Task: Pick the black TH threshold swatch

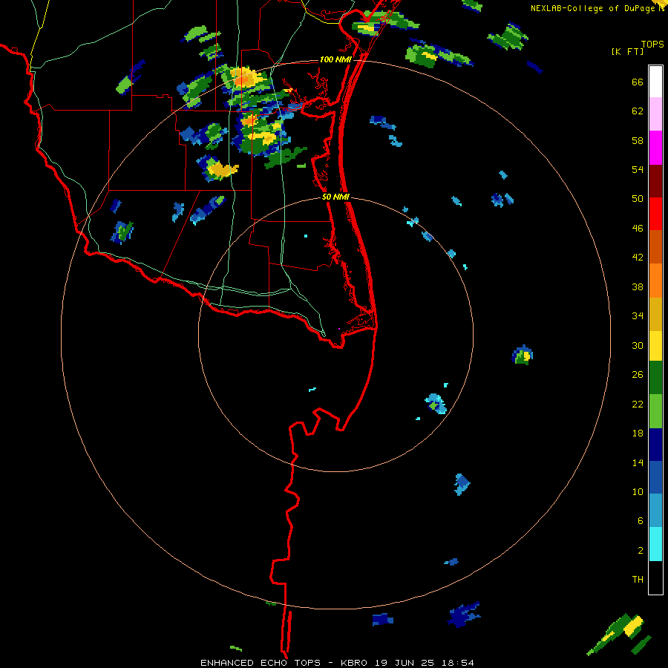Action: [655, 577]
